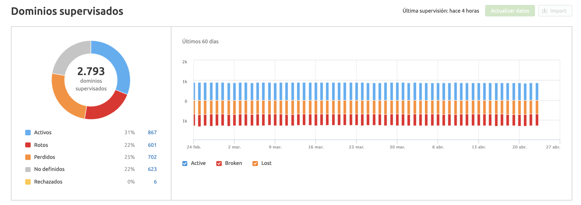
Task: Click the Actualizar datos button
Action: (510, 11)
